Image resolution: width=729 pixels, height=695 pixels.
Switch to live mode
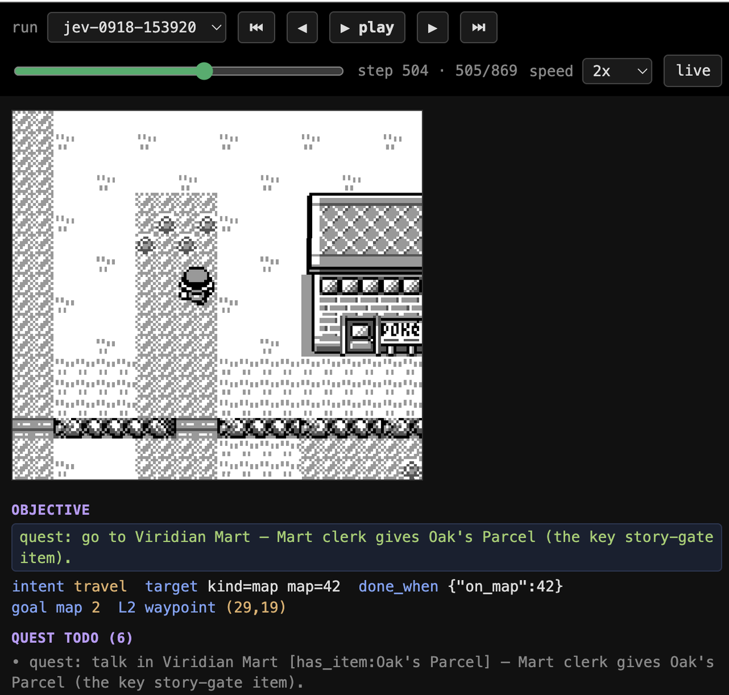pyautogui.click(x=693, y=70)
